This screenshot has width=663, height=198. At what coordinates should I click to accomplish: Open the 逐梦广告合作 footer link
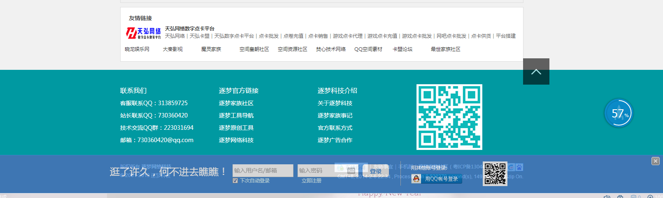point(335,140)
